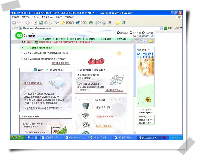Click 여기를 클릭하세요 in G5 과외 서비스

pyautogui.click(x=33, y=83)
